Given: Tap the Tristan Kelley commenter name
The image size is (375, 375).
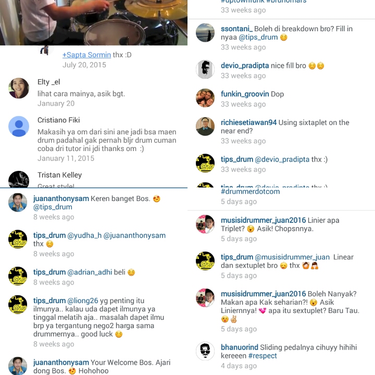Looking at the screenshot, I should pos(59,175).
